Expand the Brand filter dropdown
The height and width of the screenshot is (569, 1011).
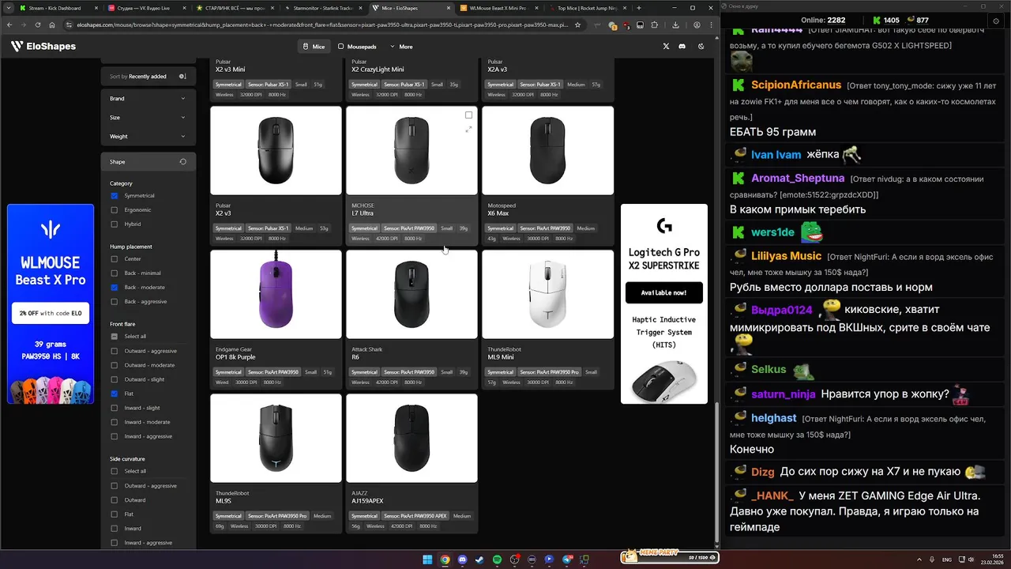(x=148, y=99)
